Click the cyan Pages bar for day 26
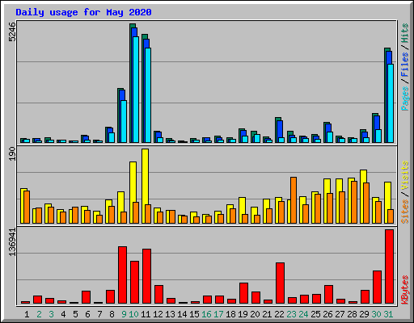Image resolution: width=414 pixels, height=323 pixels. point(330,137)
